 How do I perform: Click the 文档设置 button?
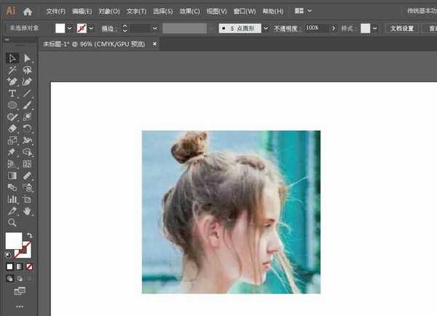(x=402, y=28)
